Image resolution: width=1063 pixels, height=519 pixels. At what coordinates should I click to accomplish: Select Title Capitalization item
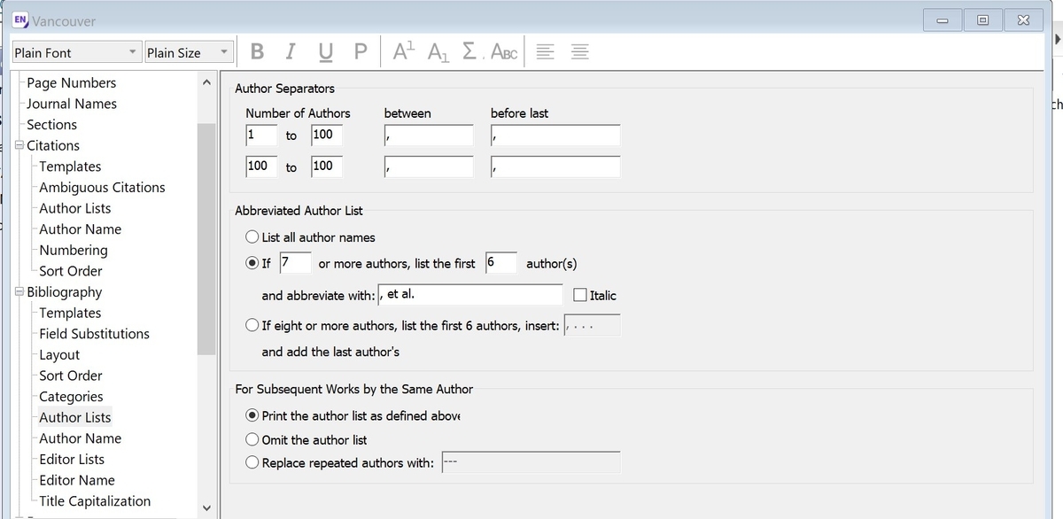click(x=95, y=501)
